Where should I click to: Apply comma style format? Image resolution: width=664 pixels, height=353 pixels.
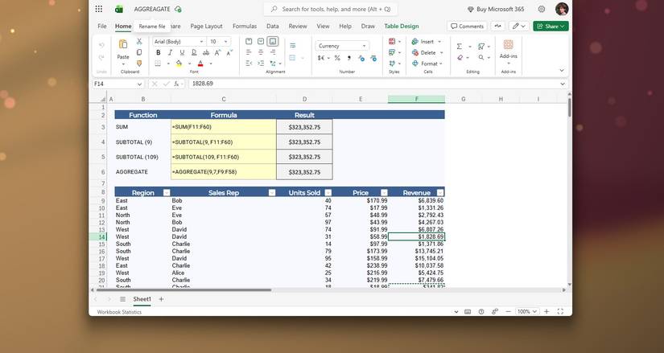pos(349,58)
